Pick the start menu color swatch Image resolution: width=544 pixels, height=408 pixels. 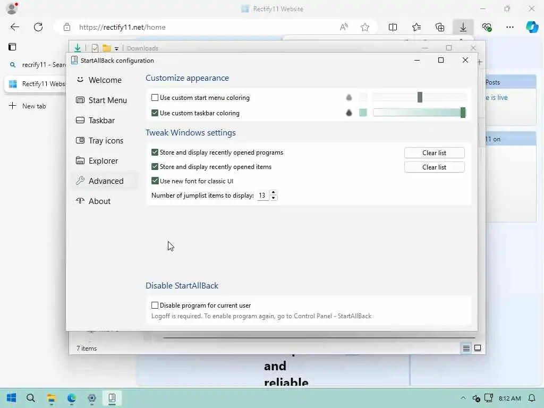pyautogui.click(x=363, y=98)
